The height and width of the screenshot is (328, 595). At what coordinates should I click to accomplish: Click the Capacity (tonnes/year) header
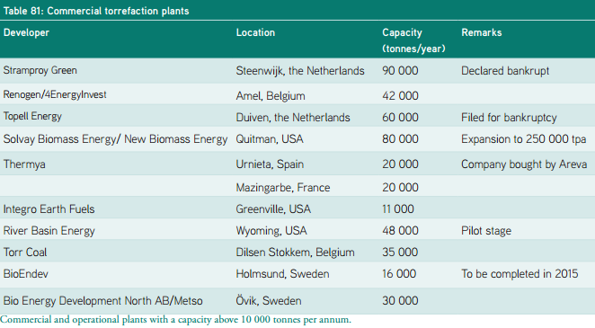[x=413, y=40]
